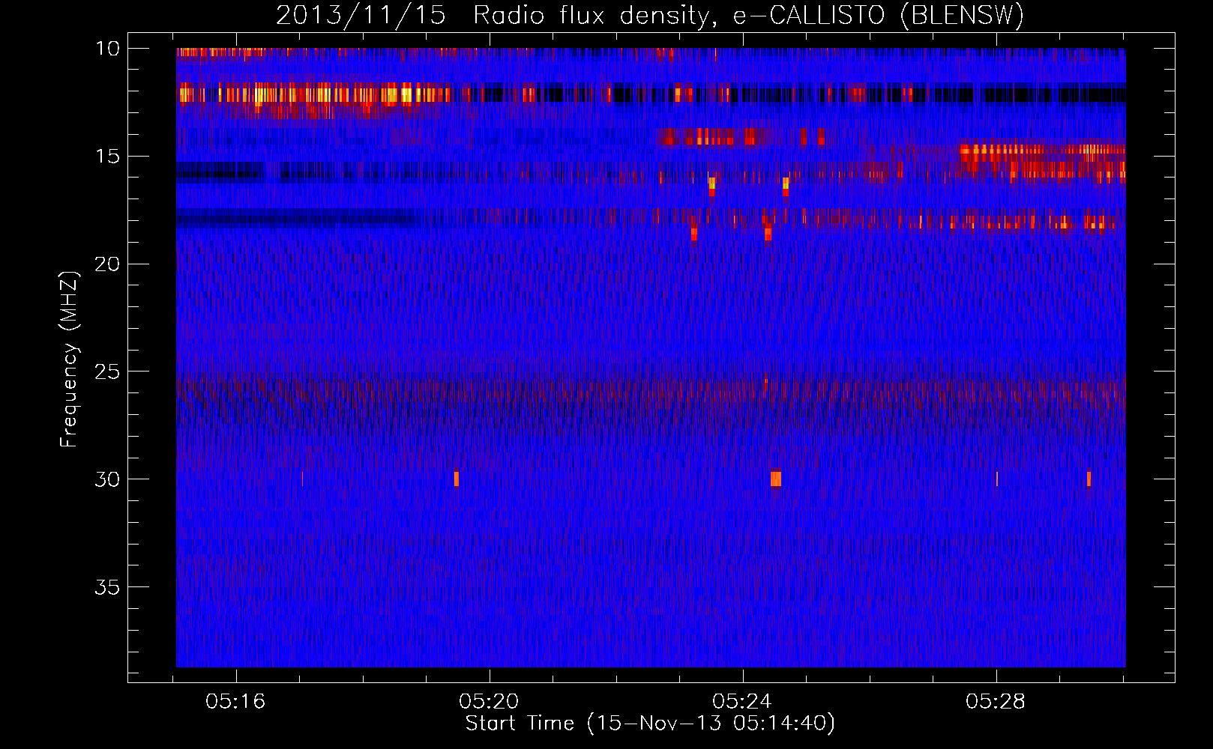Image resolution: width=1213 pixels, height=749 pixels.
Task: Click the frequency tick label "25"
Action: point(107,372)
